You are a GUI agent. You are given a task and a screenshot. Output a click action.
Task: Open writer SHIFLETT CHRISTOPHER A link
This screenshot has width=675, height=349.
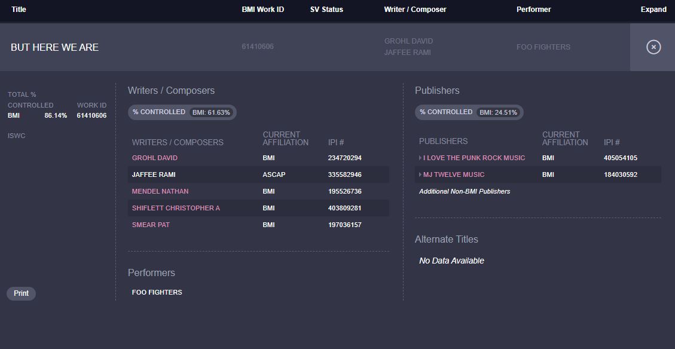[176, 209]
